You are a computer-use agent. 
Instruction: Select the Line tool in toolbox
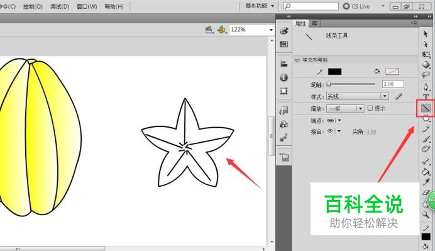[426, 108]
